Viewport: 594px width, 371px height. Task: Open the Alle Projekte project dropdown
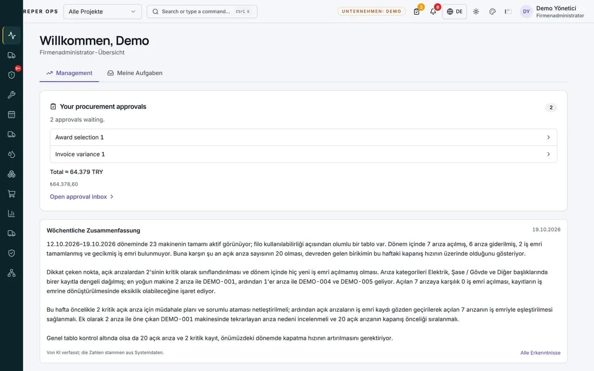point(103,12)
